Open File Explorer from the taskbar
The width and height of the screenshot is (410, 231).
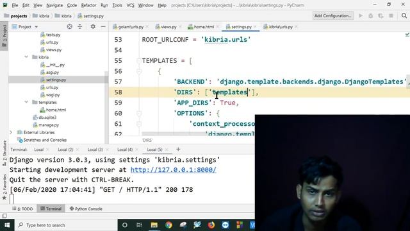click(x=154, y=225)
